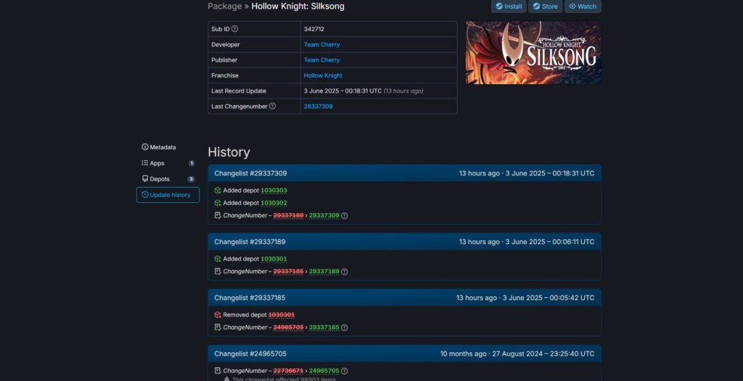
Task: Open Changelist #29337309 header
Action: tap(404, 173)
